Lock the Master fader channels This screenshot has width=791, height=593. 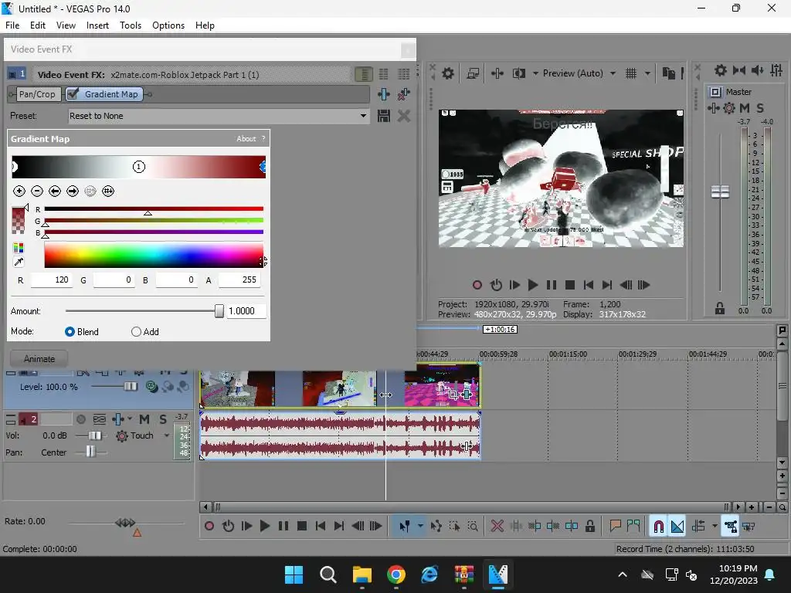pos(720,308)
